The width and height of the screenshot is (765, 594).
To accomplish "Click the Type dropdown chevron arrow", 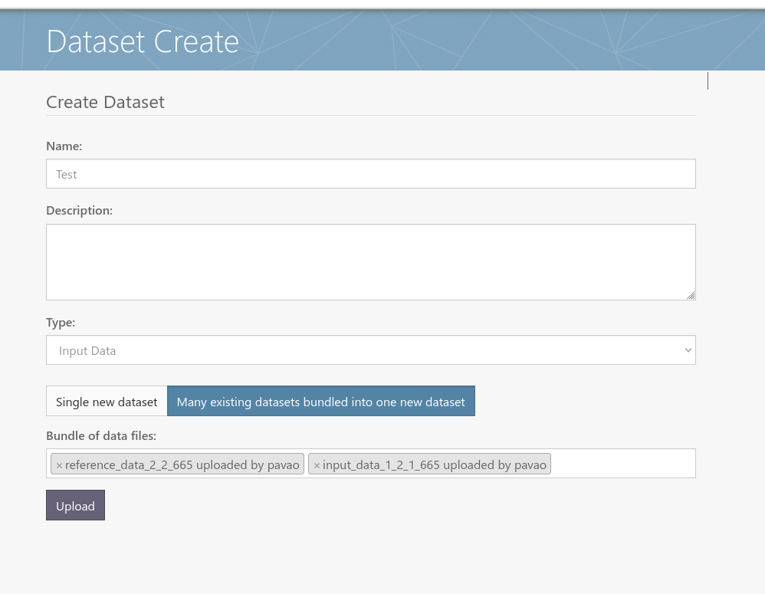I will pyautogui.click(x=688, y=350).
